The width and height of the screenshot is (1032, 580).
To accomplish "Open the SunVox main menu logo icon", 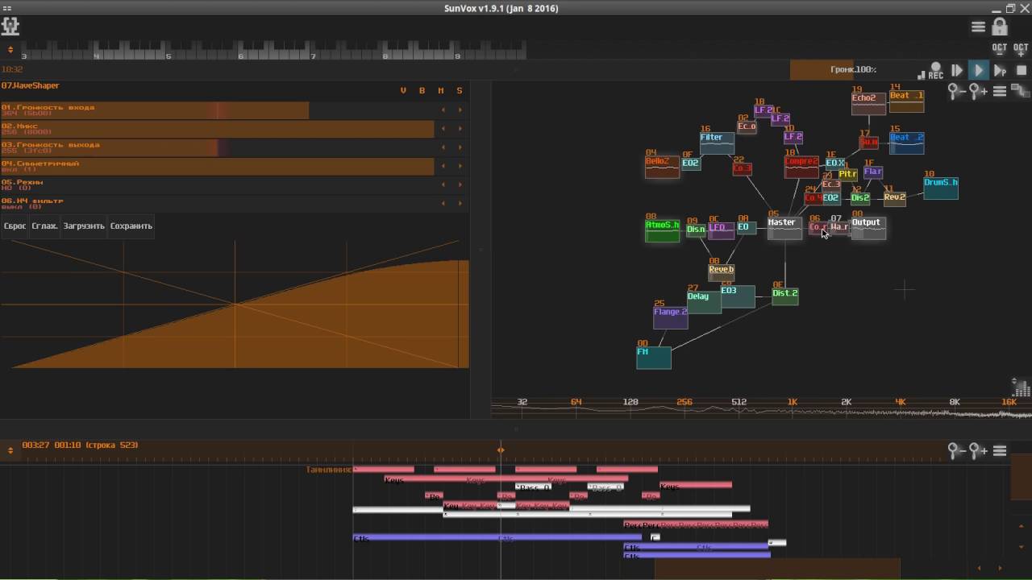I will pyautogui.click(x=10, y=26).
